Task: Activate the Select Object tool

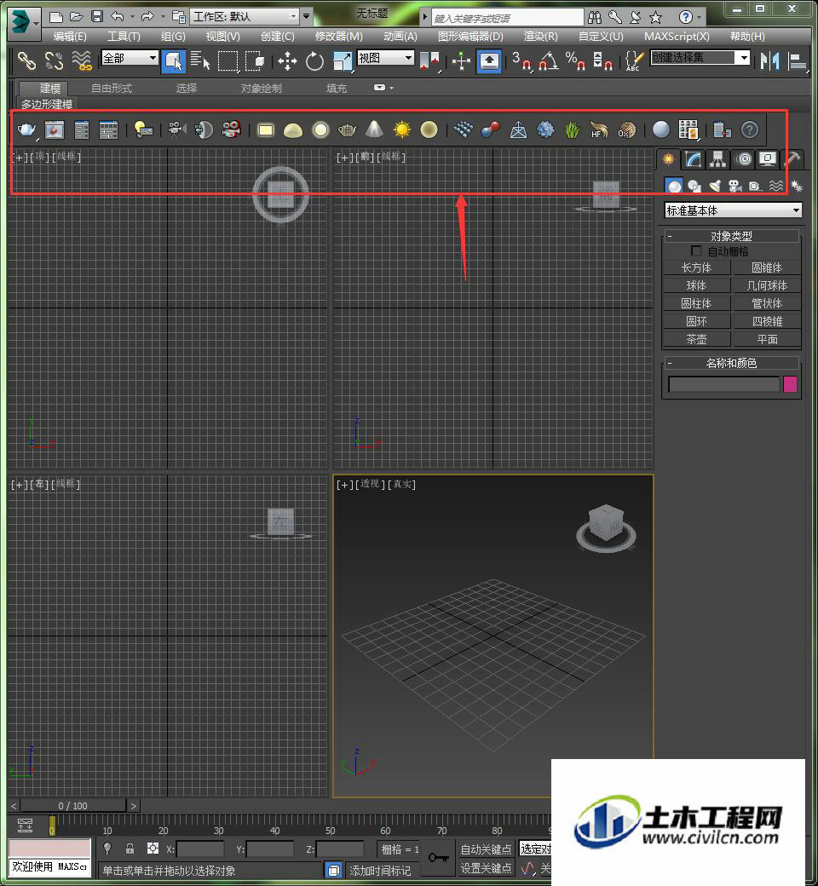Action: pyautogui.click(x=174, y=60)
